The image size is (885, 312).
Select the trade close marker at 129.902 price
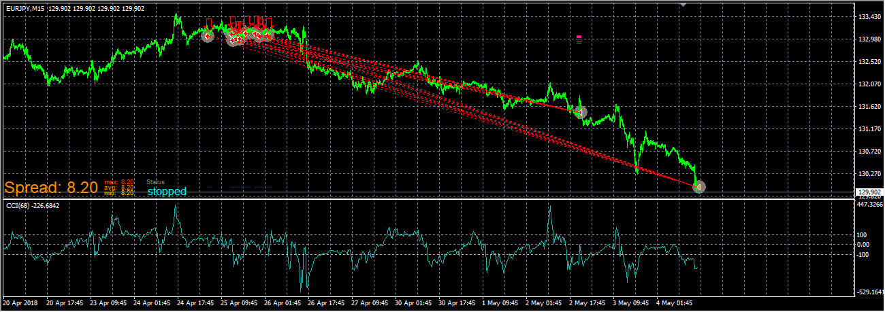(x=699, y=186)
